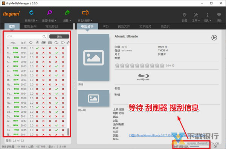Click the Atomic Blonde movie title

click(126, 36)
